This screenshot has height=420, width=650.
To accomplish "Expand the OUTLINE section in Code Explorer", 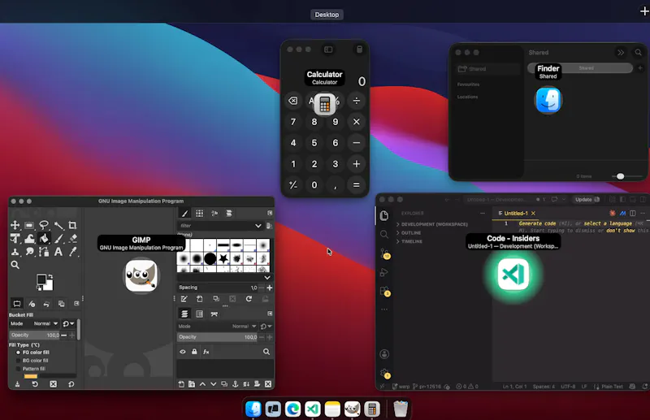I will (409, 232).
